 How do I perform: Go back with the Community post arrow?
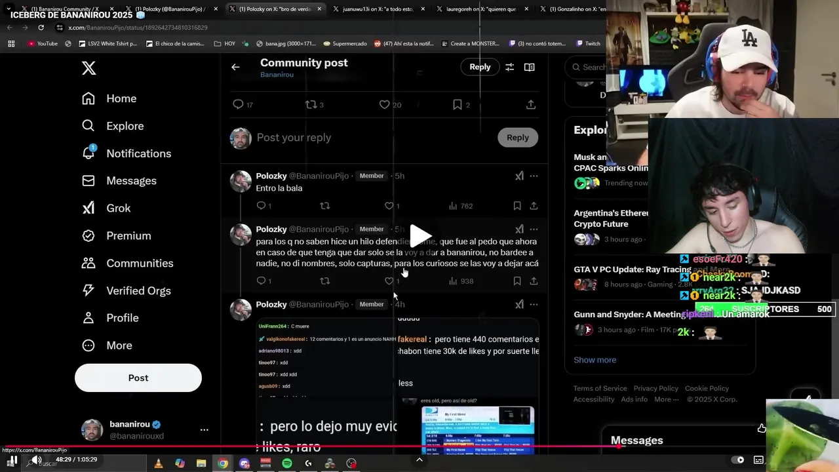pyautogui.click(x=235, y=67)
